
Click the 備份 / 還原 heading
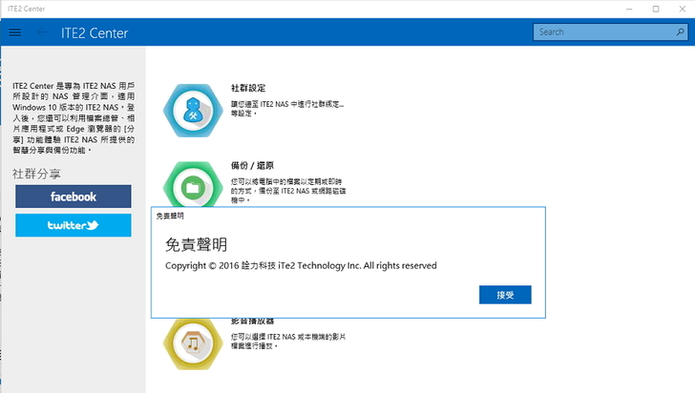coord(252,166)
